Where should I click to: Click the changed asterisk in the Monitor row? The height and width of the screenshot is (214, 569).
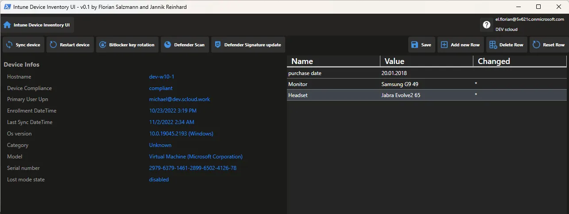coord(476,84)
